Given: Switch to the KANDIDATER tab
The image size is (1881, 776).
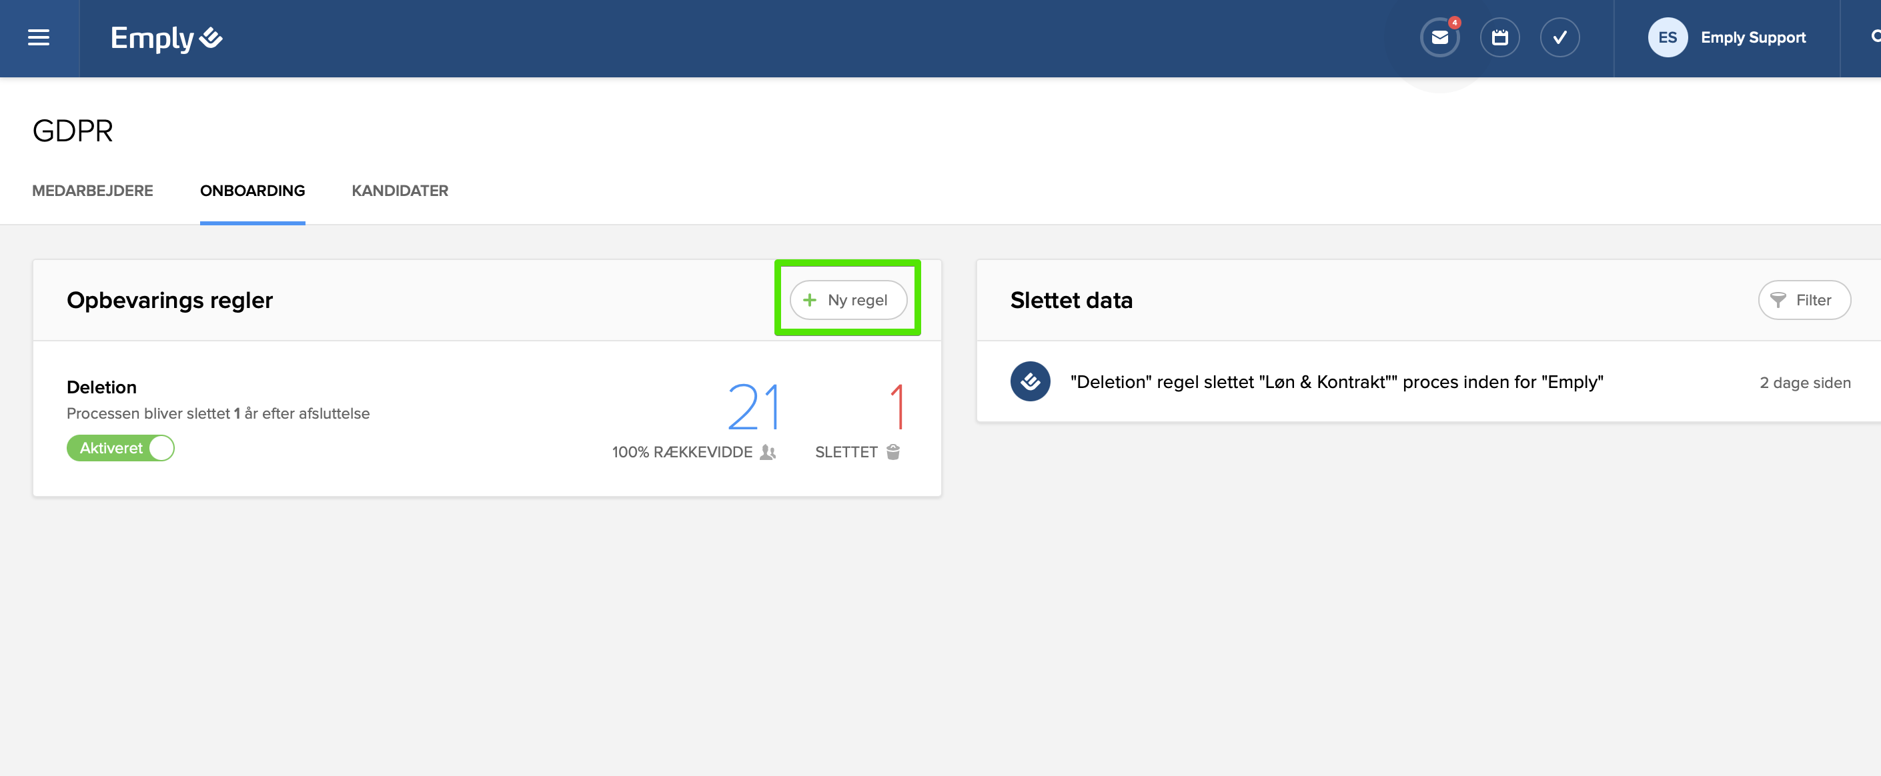Looking at the screenshot, I should tap(400, 191).
